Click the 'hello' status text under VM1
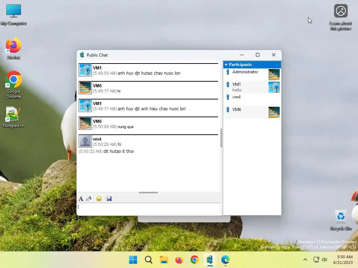 [237, 90]
